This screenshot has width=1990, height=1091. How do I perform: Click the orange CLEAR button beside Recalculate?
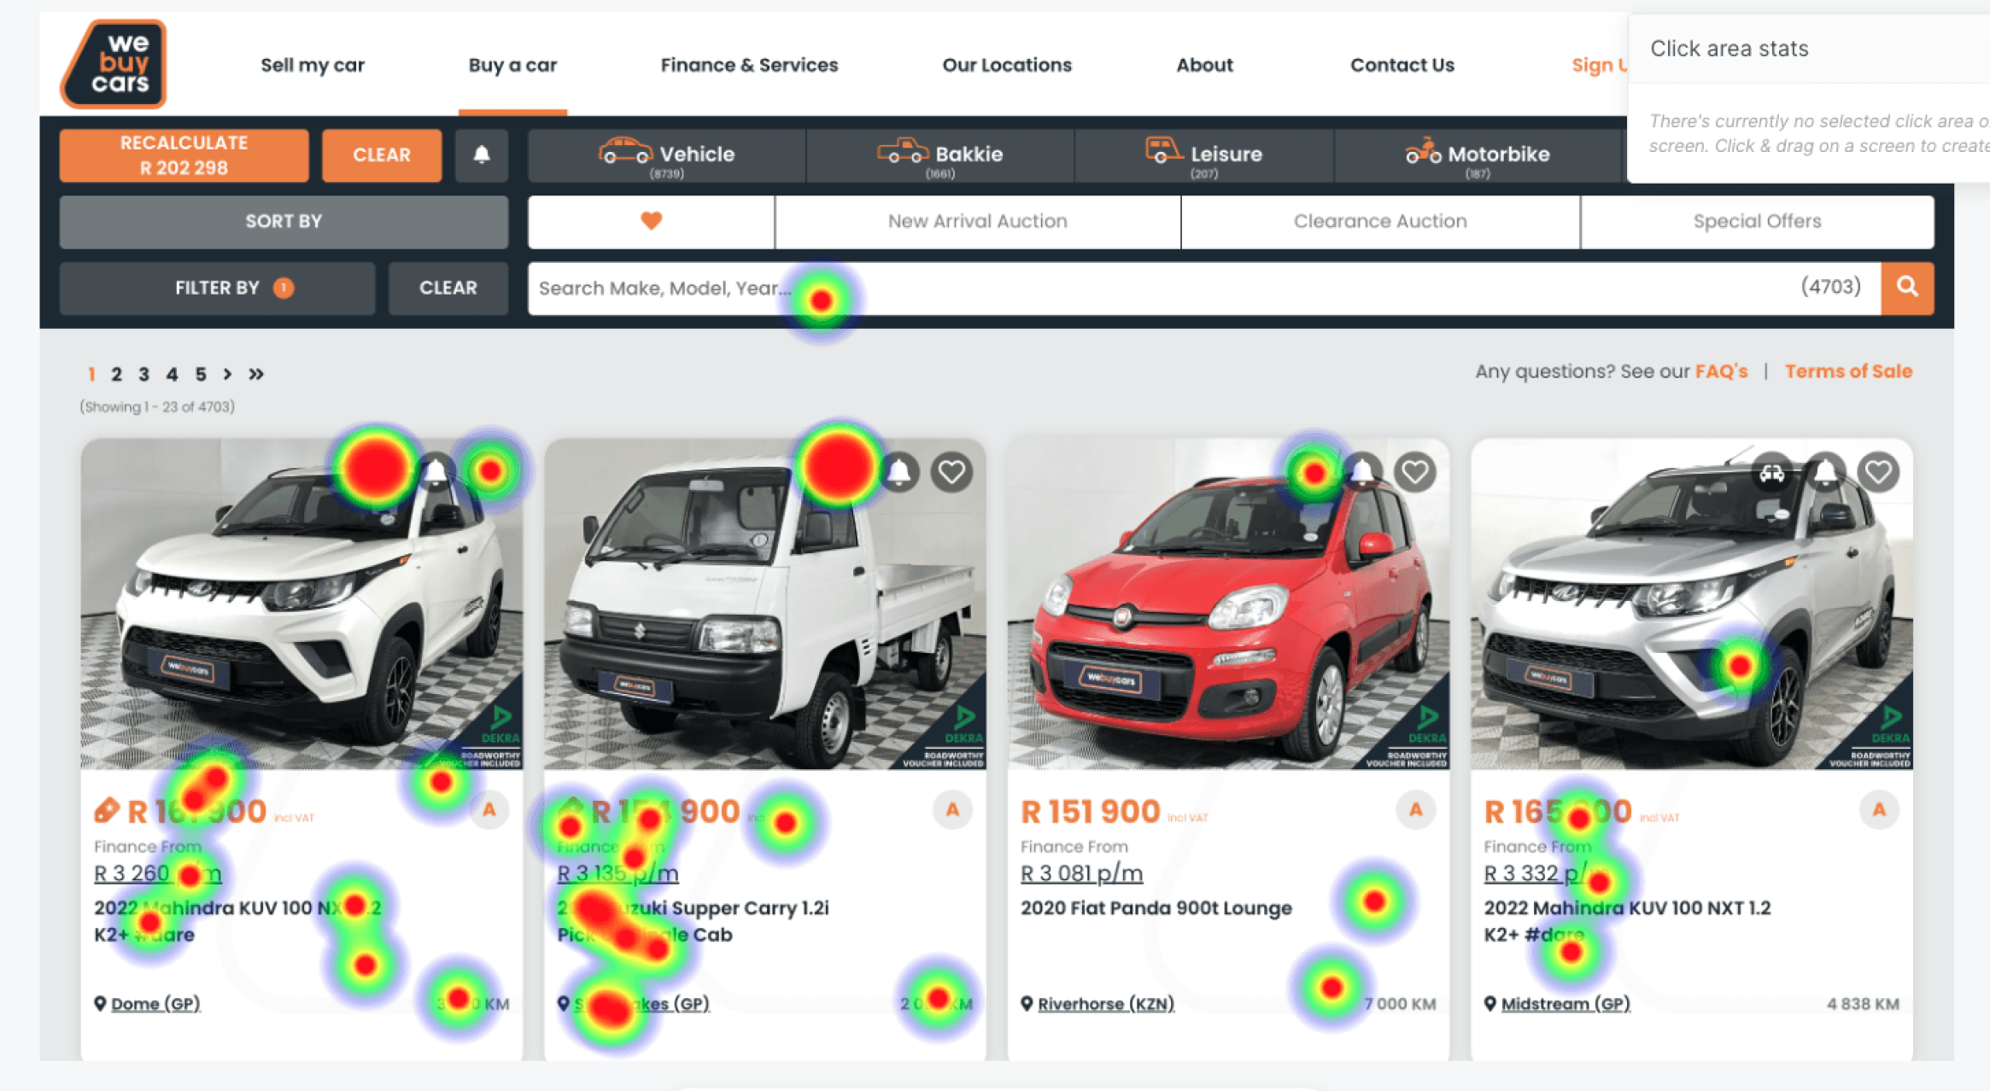382,155
